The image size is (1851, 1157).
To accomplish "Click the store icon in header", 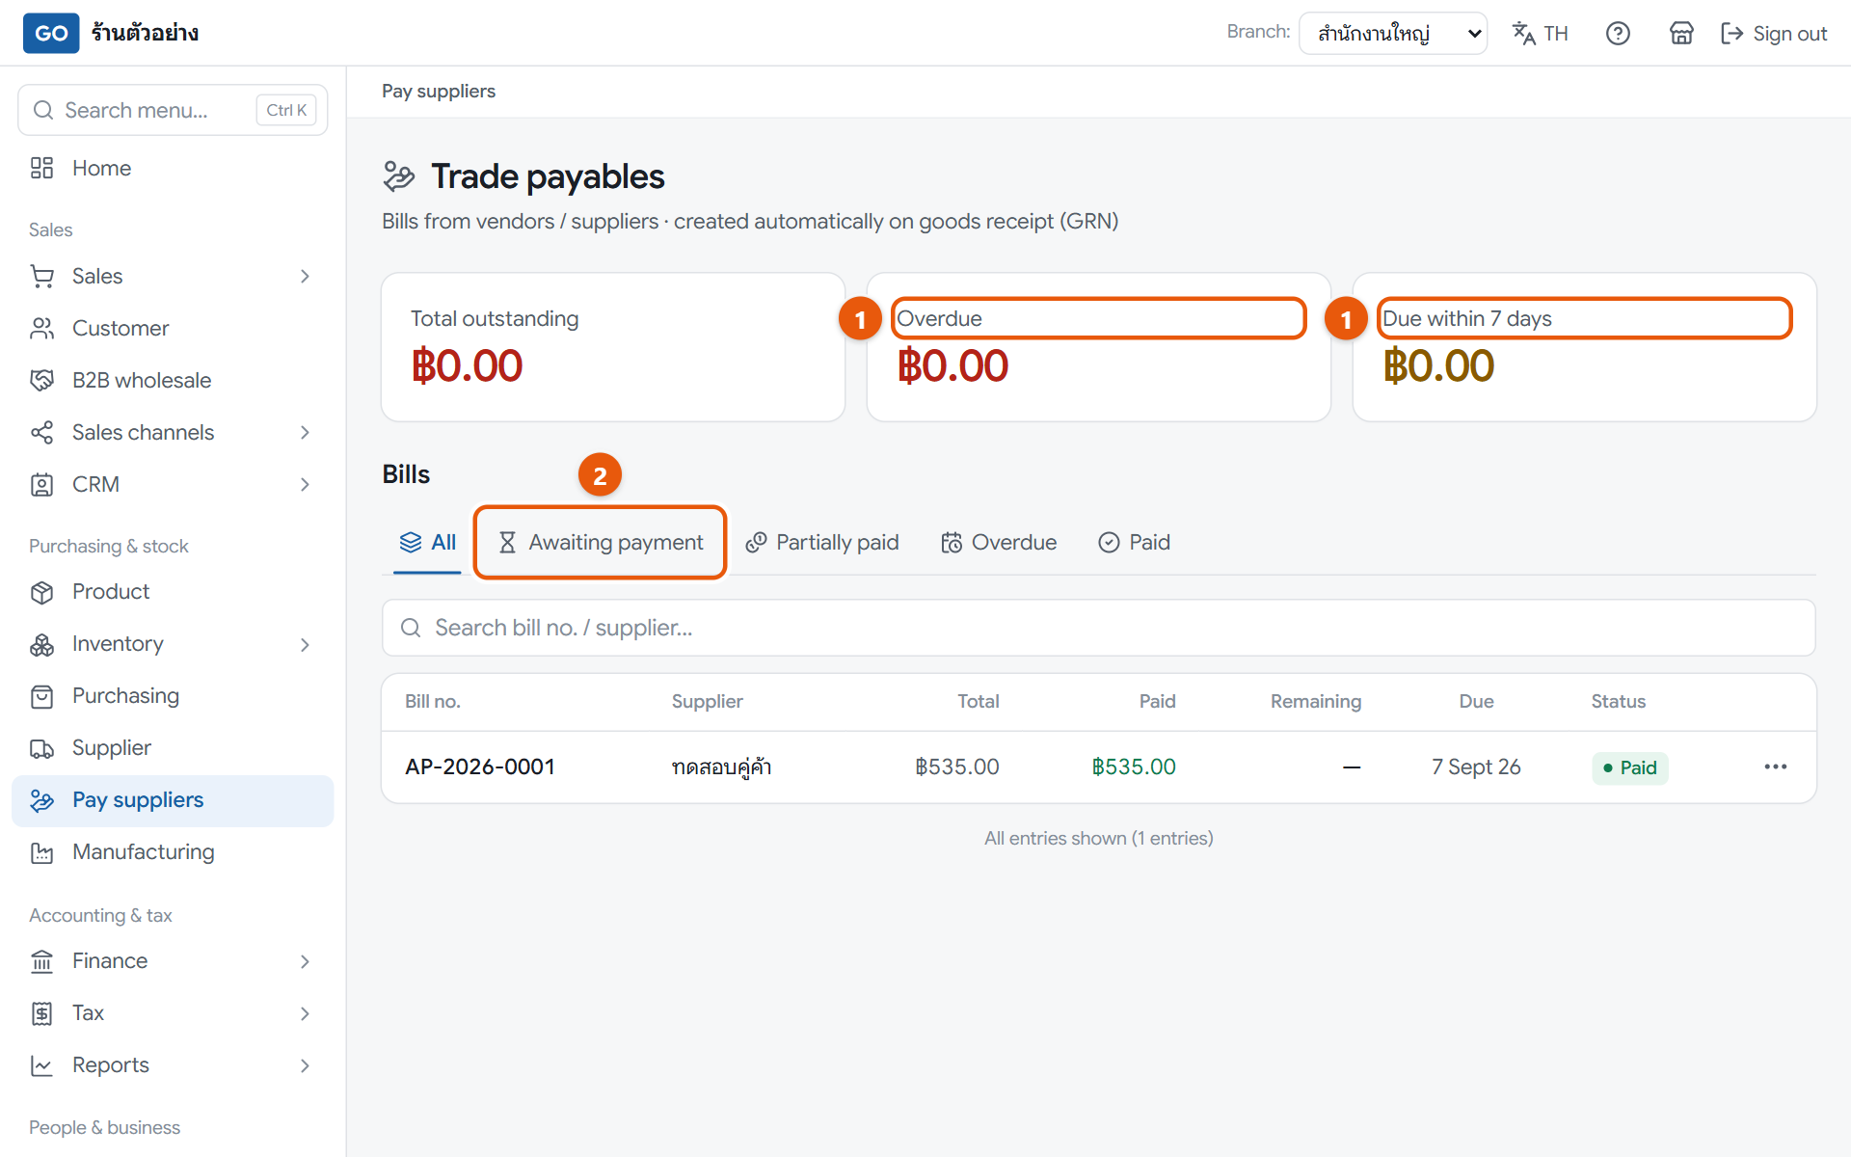I will coord(1681,34).
